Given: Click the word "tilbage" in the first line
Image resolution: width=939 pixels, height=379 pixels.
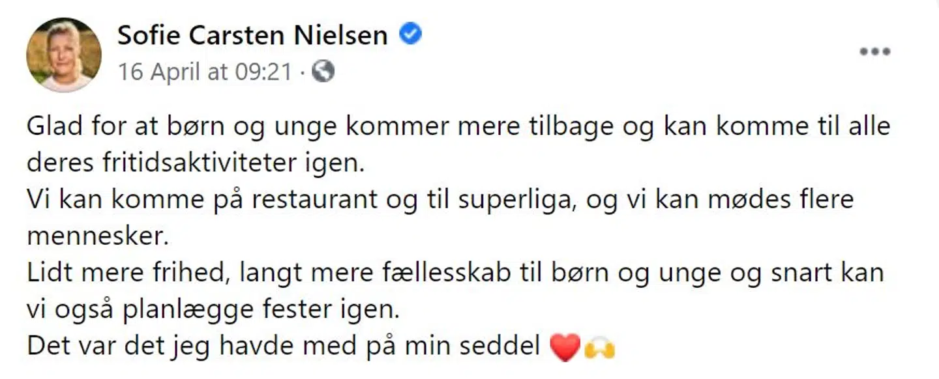Looking at the screenshot, I should point(558,126).
